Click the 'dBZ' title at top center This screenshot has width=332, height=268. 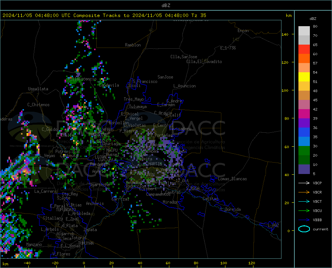[x=166, y=6]
